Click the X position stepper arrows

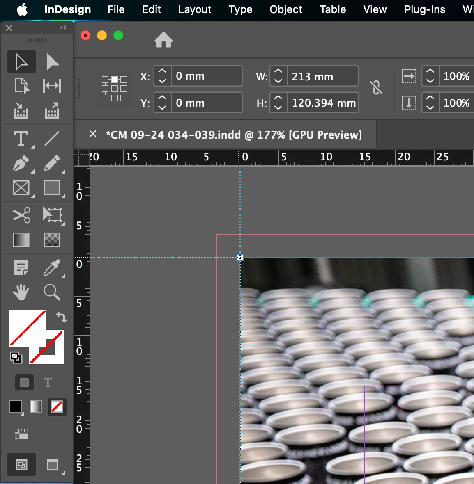(x=162, y=76)
